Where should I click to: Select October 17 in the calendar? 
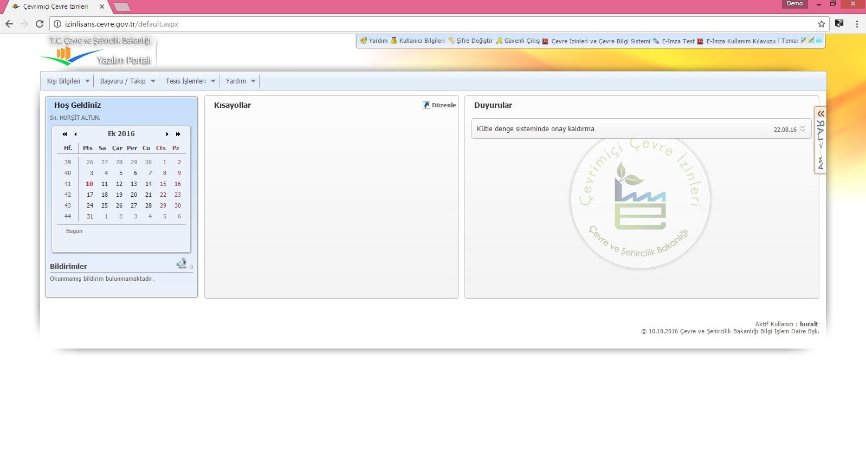click(90, 195)
